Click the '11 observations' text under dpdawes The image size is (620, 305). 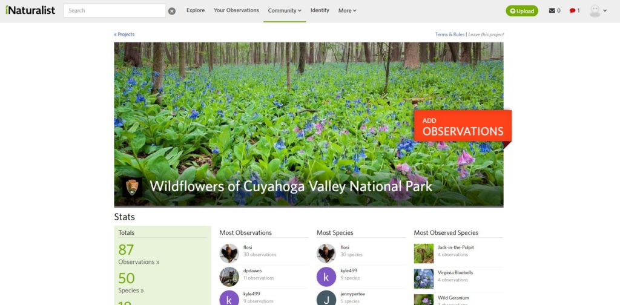[259, 278]
